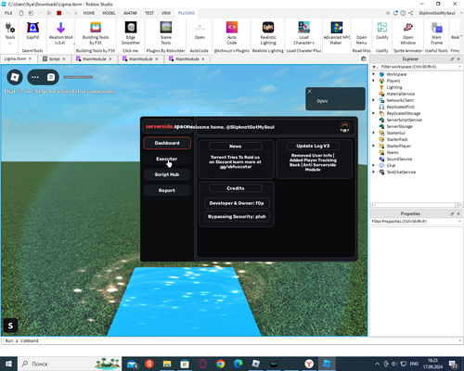Image resolution: width=464 pixels, height=371 pixels.
Task: Expand the ReplicatedStorage tree node
Action: pos(373,113)
